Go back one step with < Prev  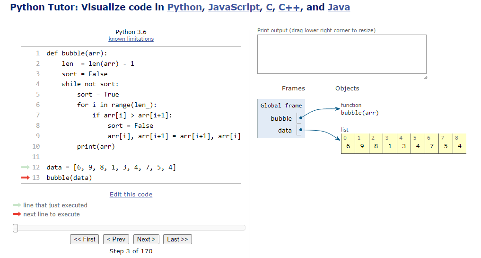[116, 239]
